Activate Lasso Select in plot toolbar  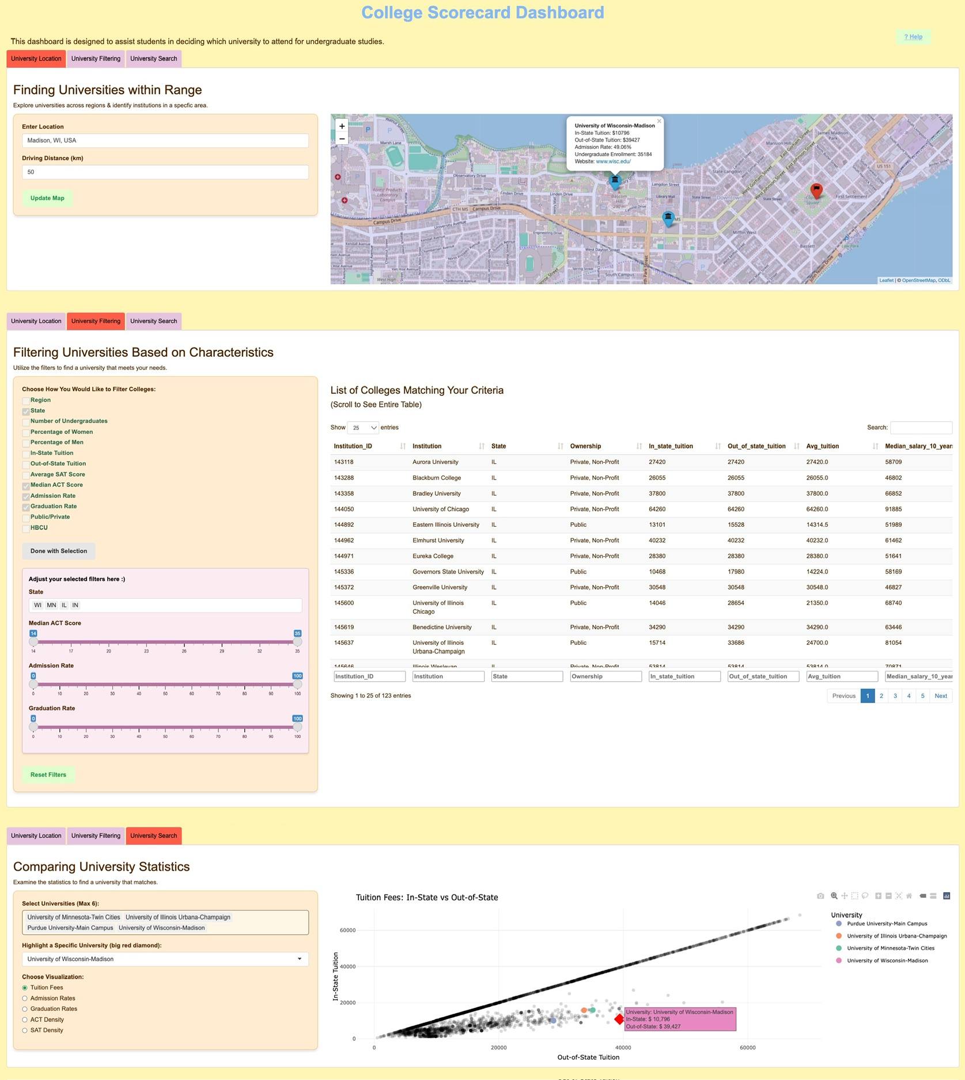[x=865, y=896]
